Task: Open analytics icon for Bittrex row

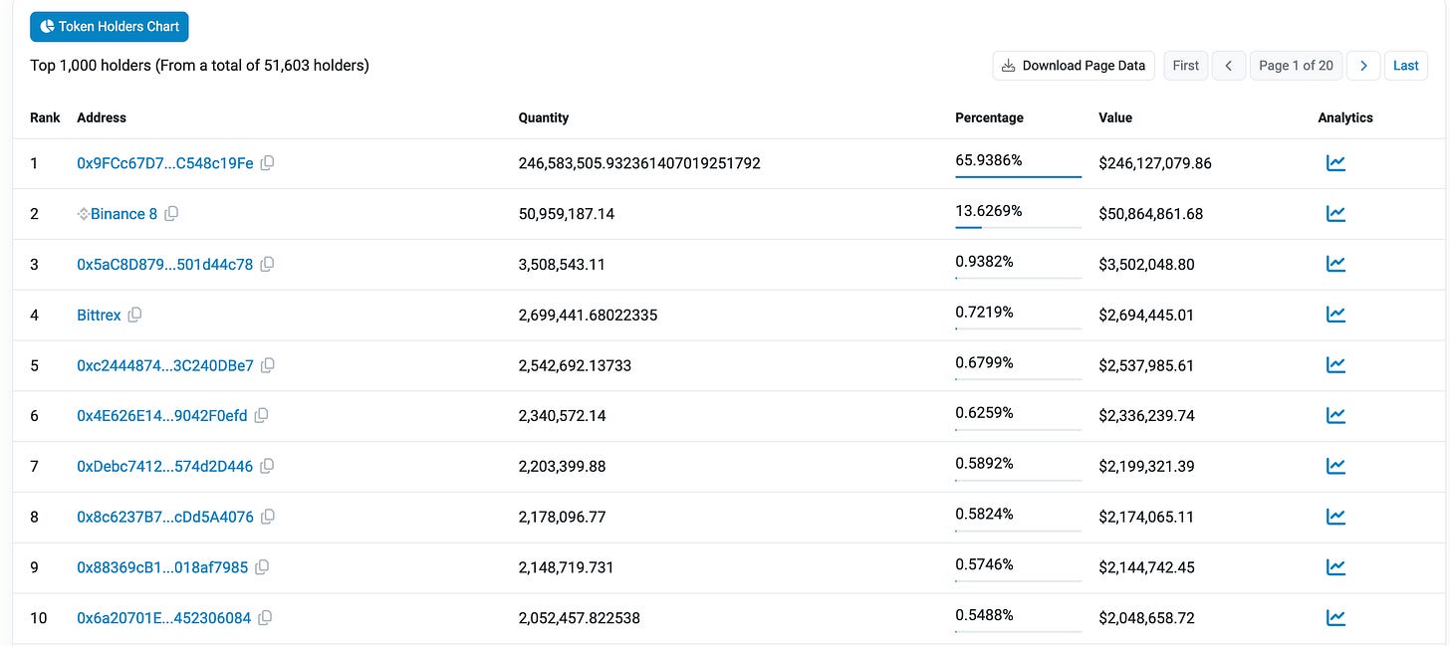Action: click(x=1335, y=315)
